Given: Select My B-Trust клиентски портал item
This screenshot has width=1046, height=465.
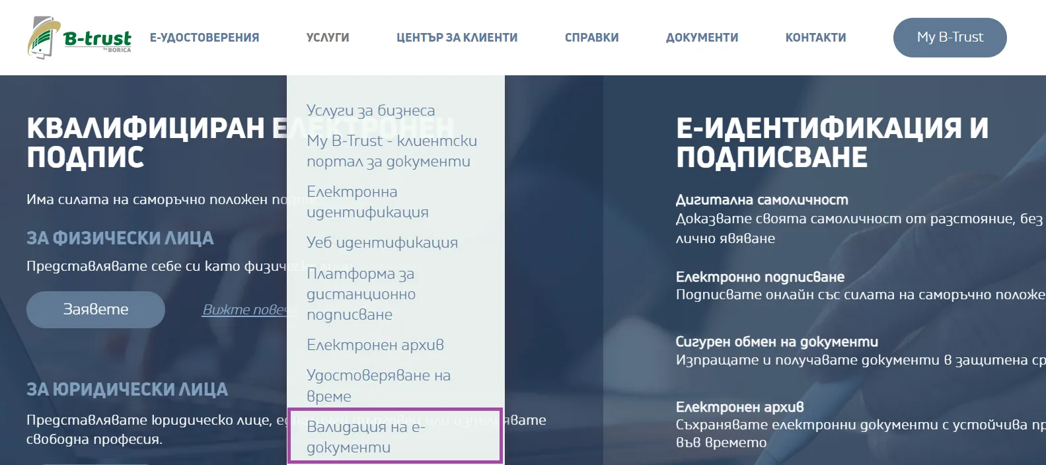Looking at the screenshot, I should [391, 151].
